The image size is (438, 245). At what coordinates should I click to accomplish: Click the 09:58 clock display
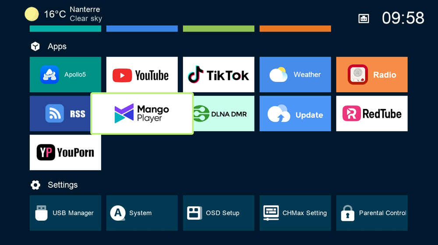point(403,18)
